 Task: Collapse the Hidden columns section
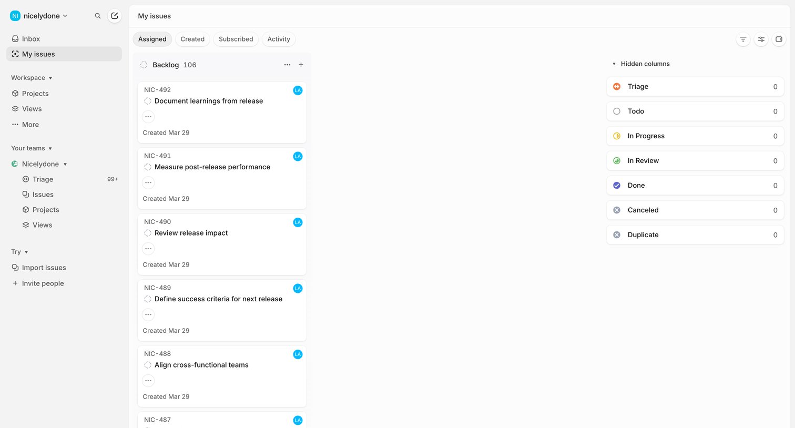point(641,64)
